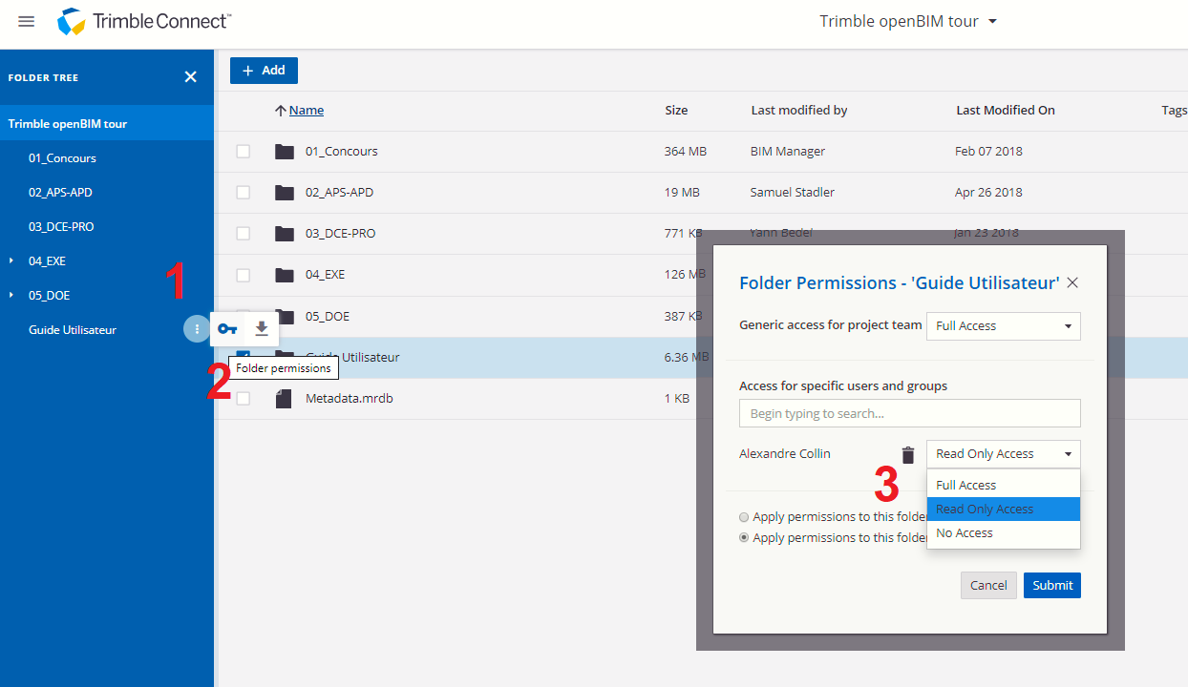
Task: Select 'Full Access' in the open dropdown
Action: (x=966, y=485)
